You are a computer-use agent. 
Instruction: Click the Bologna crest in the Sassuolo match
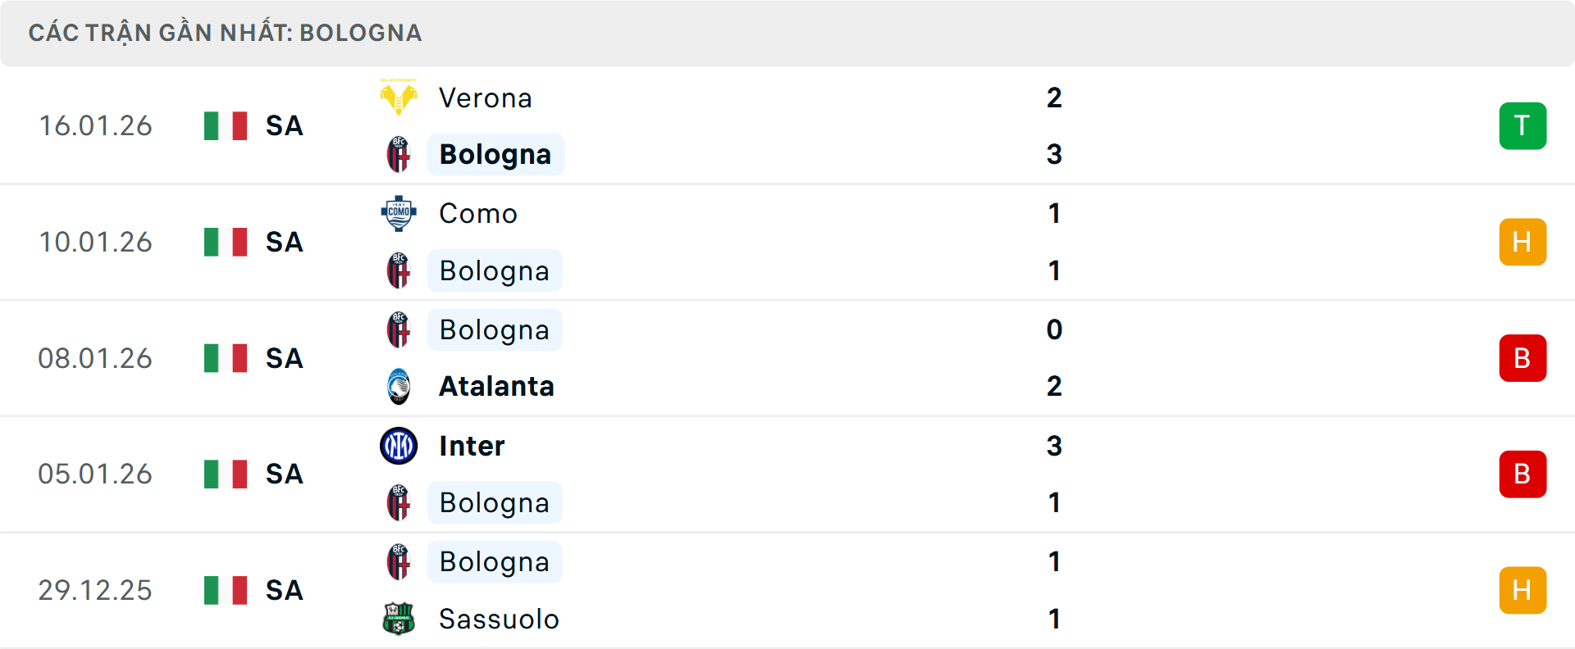point(399,561)
